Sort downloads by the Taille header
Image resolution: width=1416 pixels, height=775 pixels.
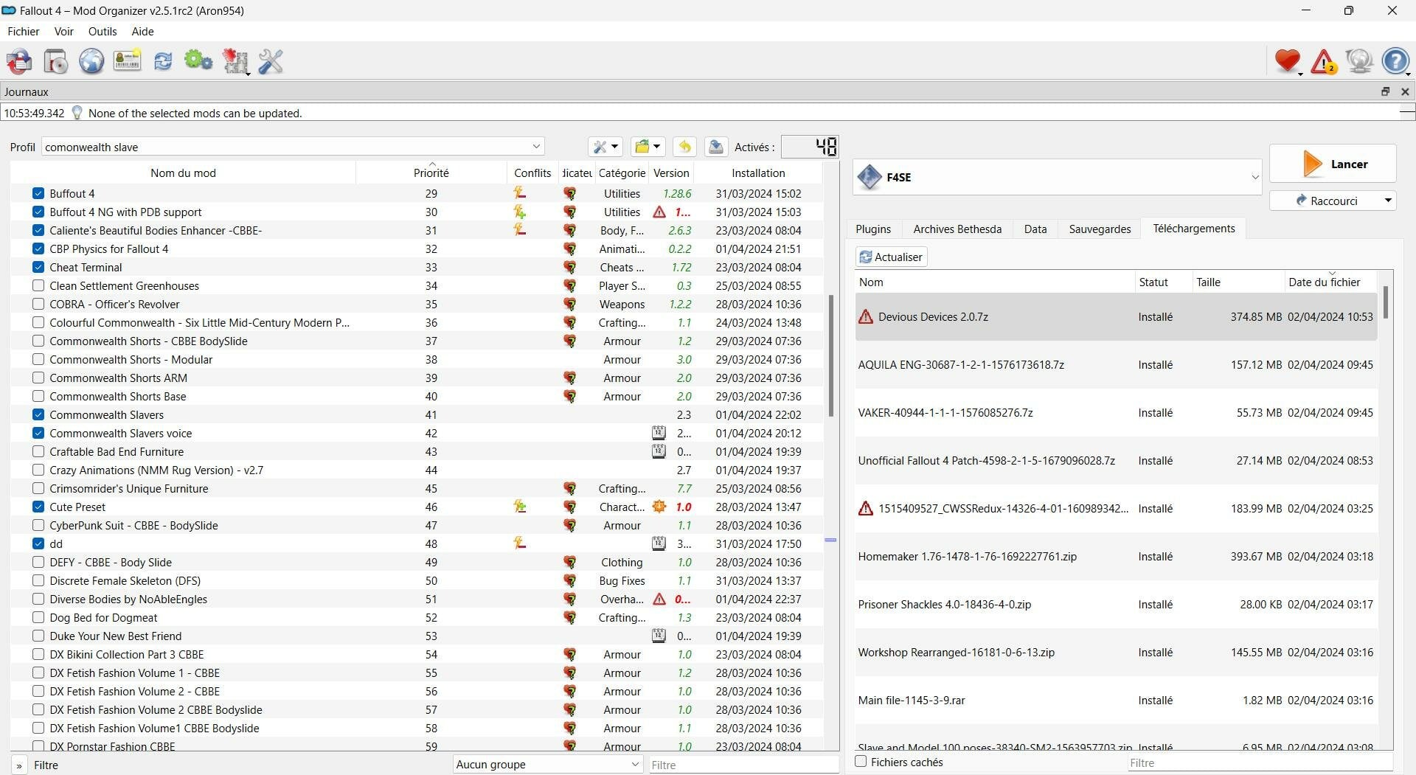[x=1238, y=282]
